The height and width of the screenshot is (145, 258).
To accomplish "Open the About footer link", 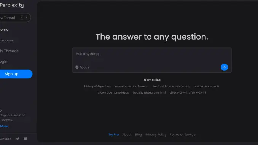I will pyautogui.click(x=127, y=135).
